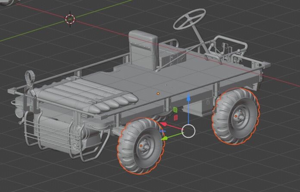Click the red square plane handle of the gizmo

(175, 117)
